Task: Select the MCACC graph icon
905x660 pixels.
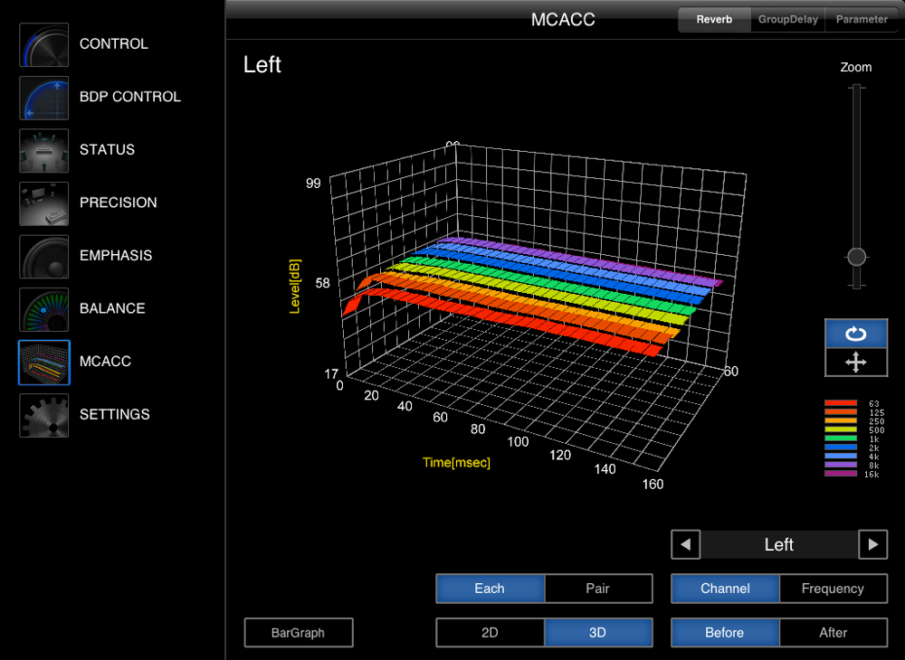Action: pyautogui.click(x=43, y=363)
